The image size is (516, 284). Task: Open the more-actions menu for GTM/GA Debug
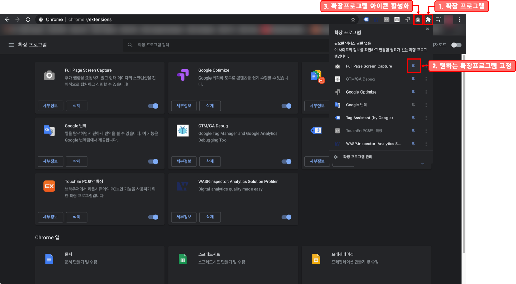(426, 79)
